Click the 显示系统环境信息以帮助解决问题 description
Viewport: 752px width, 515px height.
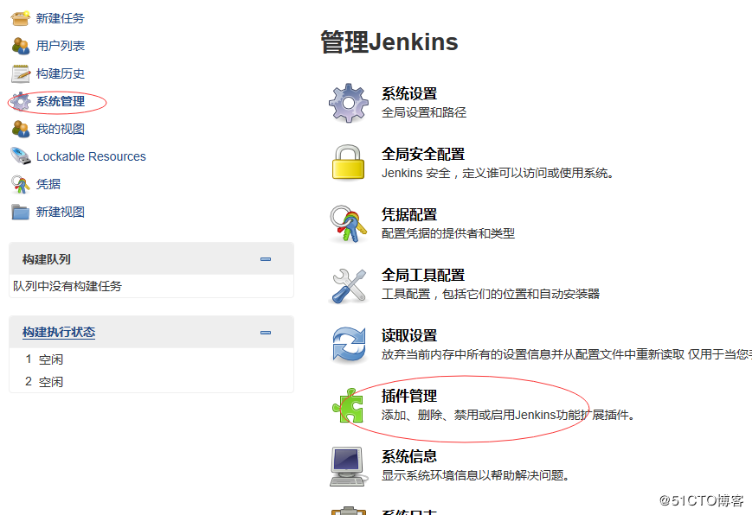click(475, 475)
